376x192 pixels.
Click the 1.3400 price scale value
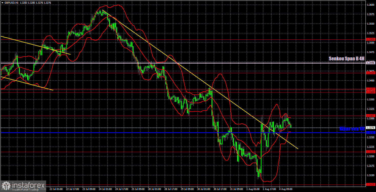coord(371,81)
